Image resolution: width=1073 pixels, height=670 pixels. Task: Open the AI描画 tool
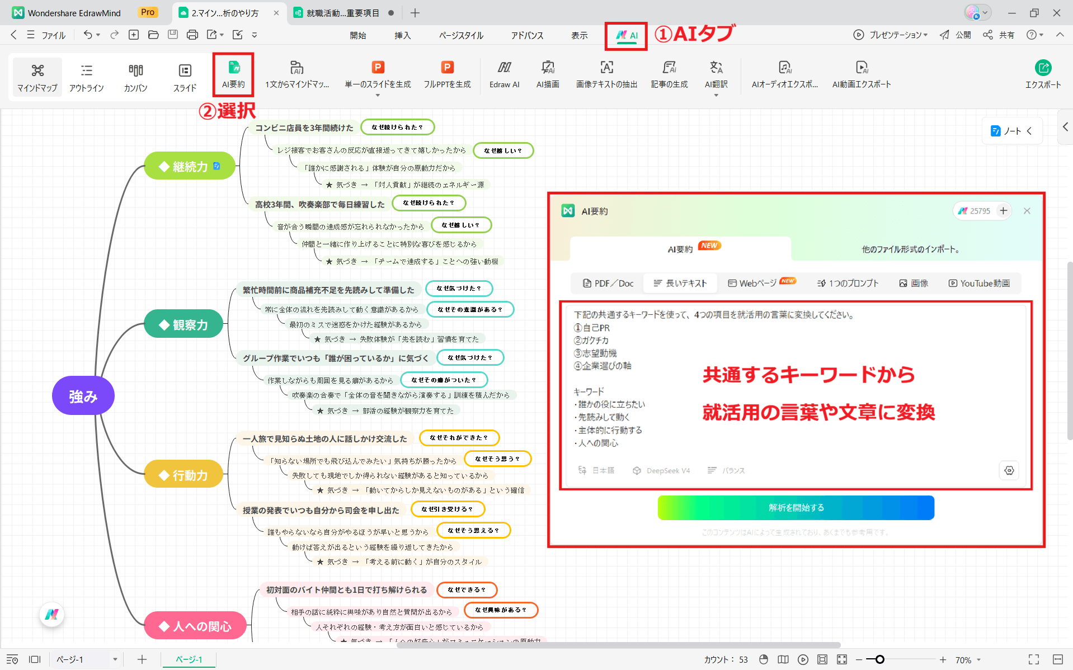[548, 74]
